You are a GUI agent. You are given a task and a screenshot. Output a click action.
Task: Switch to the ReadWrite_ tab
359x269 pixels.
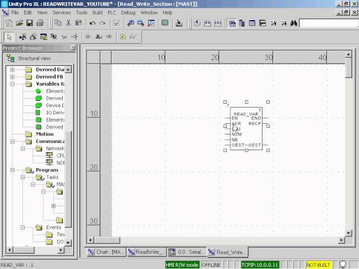click(x=147, y=252)
